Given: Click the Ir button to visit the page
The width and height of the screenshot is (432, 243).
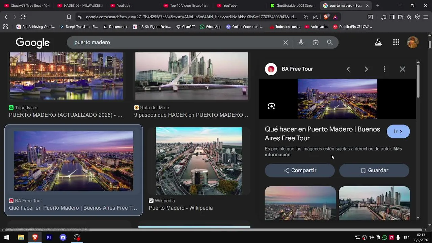Looking at the screenshot, I should 398,132.
